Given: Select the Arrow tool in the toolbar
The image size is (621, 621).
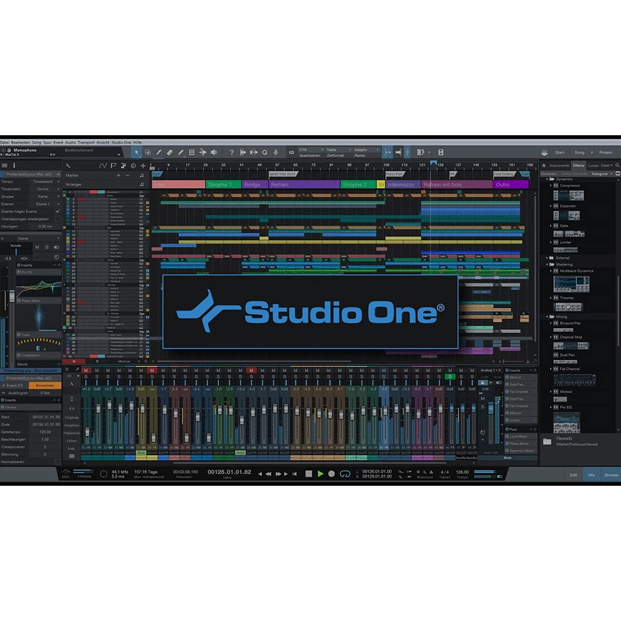Looking at the screenshot, I should [x=136, y=152].
